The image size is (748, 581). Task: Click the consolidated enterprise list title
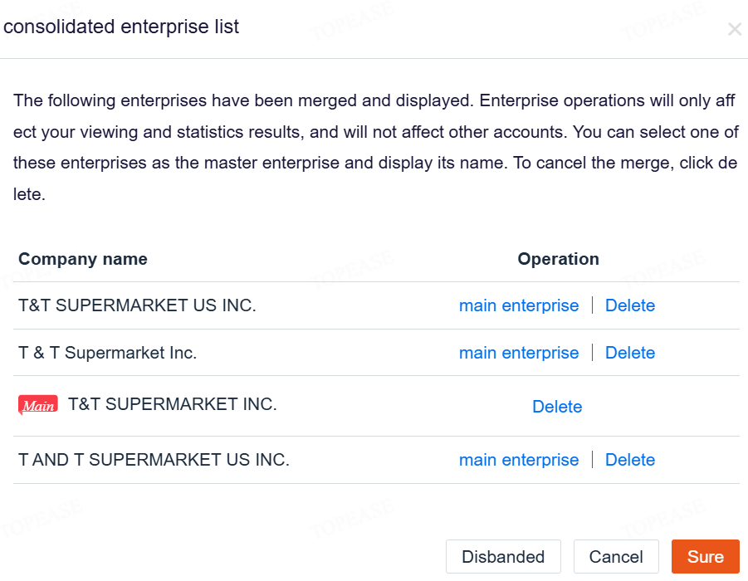click(121, 27)
